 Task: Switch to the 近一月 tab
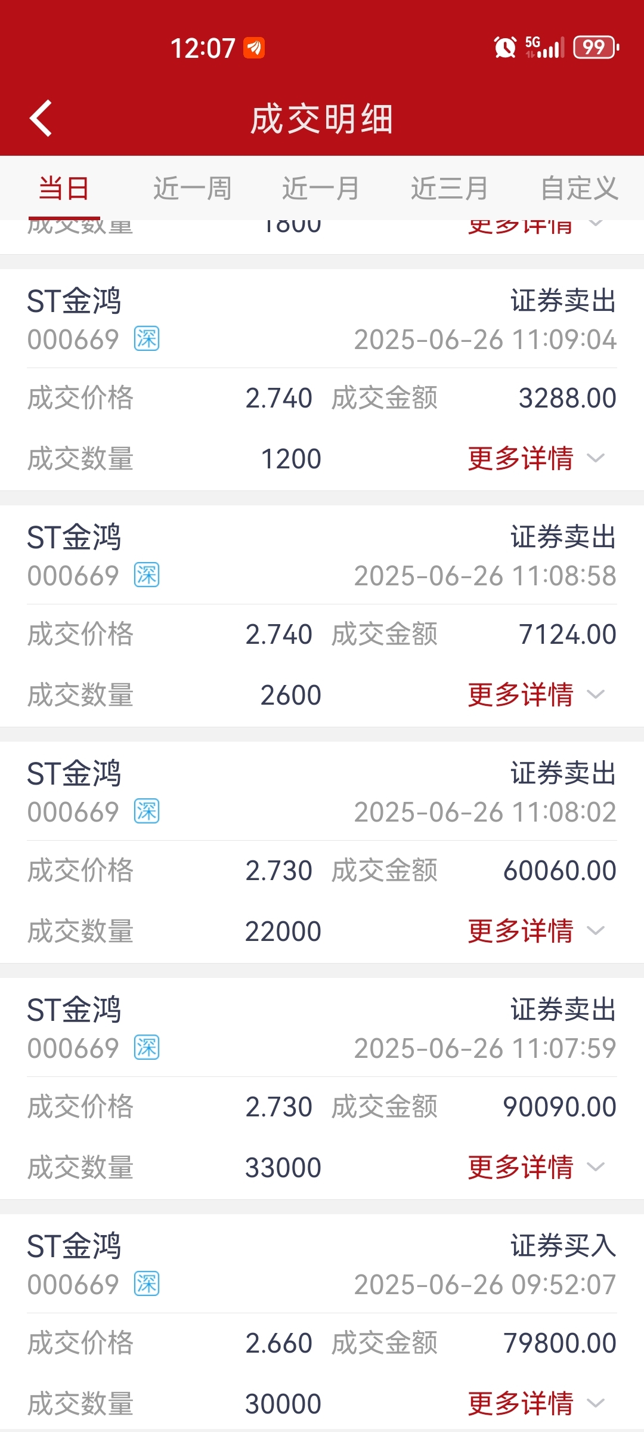tap(321, 188)
